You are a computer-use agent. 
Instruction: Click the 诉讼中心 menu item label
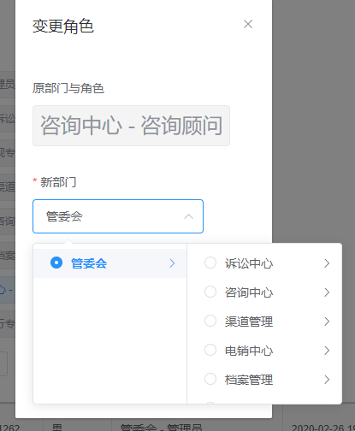(x=249, y=263)
